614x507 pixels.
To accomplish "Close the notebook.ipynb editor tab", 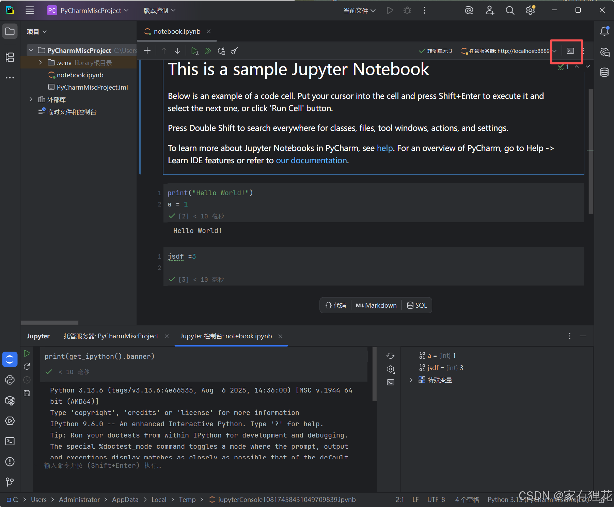I will (209, 31).
